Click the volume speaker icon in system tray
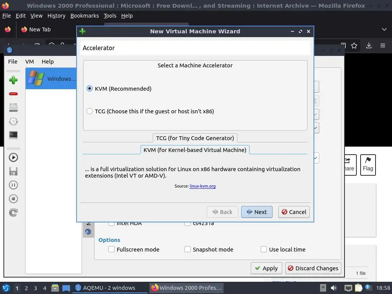 (334, 288)
